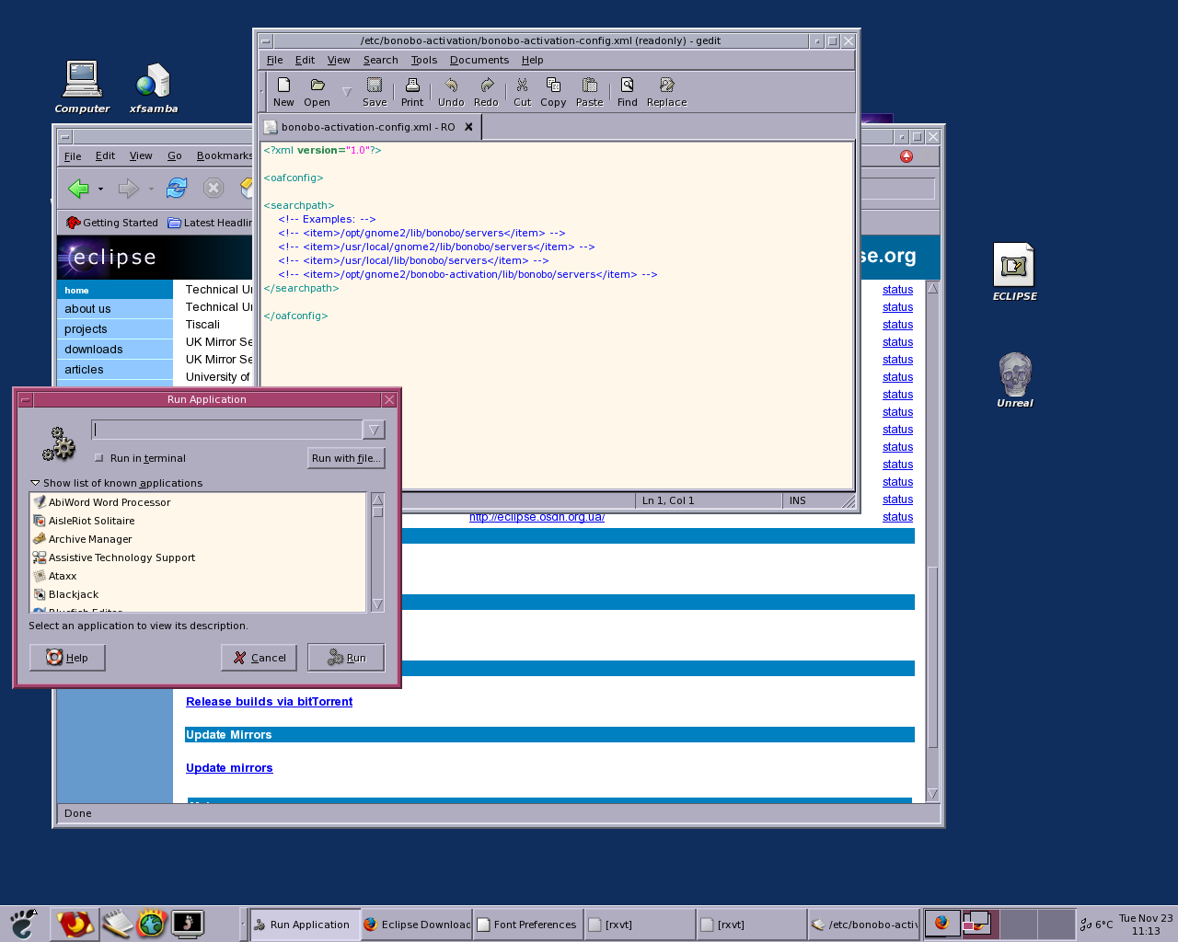Open the command dropdown in Run Application
Screen dimensions: 1178x942
pyautogui.click(x=374, y=430)
